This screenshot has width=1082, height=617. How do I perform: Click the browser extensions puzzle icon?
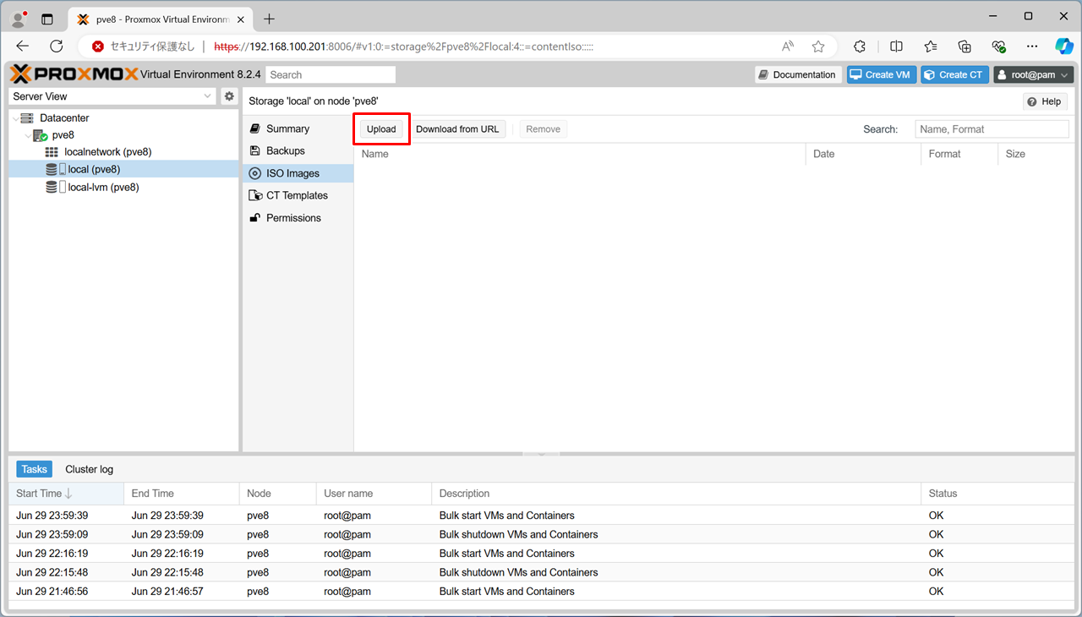(860, 46)
